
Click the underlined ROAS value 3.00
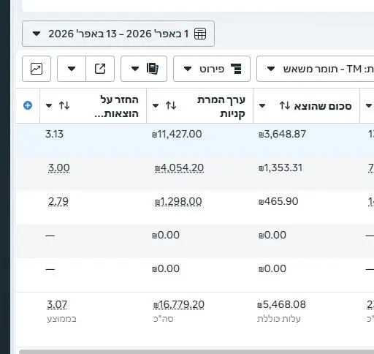click(59, 167)
